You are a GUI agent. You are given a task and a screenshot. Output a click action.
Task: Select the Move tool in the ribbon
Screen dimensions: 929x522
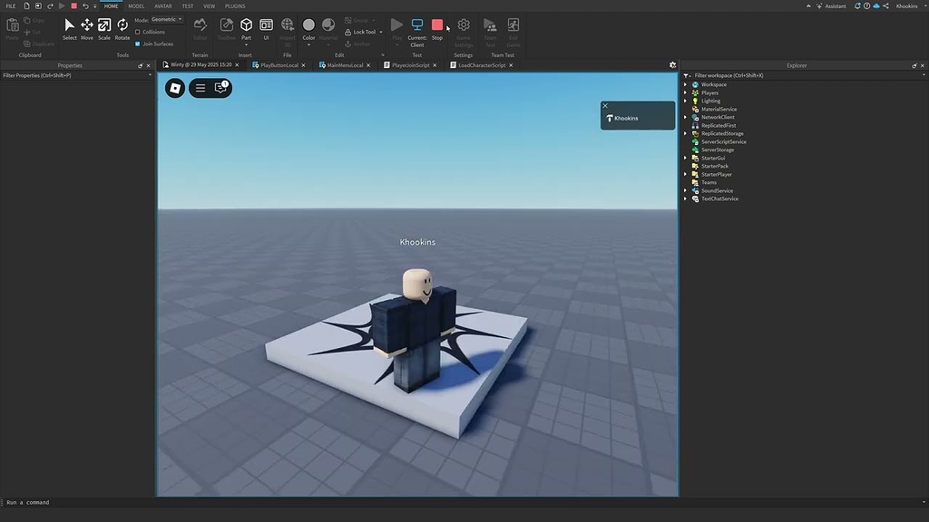coord(87,28)
